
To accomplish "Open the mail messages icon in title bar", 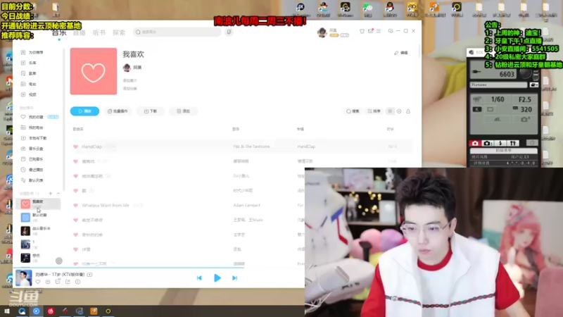I will tap(371, 31).
